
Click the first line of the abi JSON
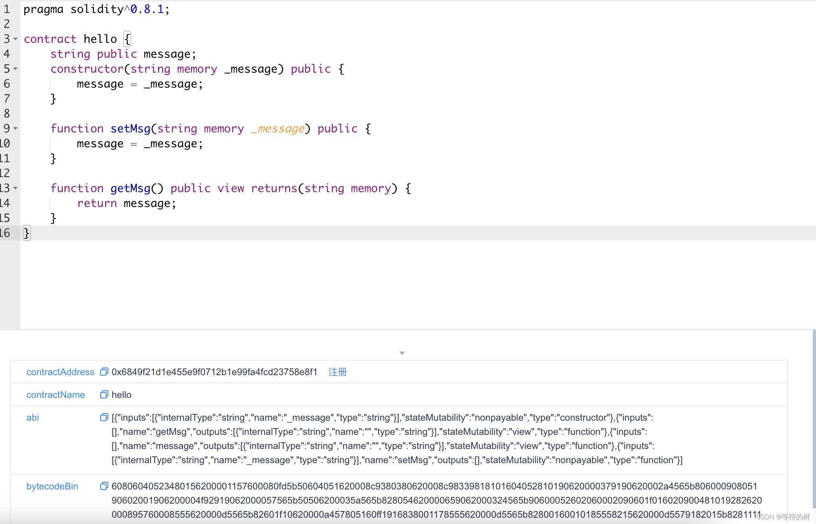click(382, 417)
